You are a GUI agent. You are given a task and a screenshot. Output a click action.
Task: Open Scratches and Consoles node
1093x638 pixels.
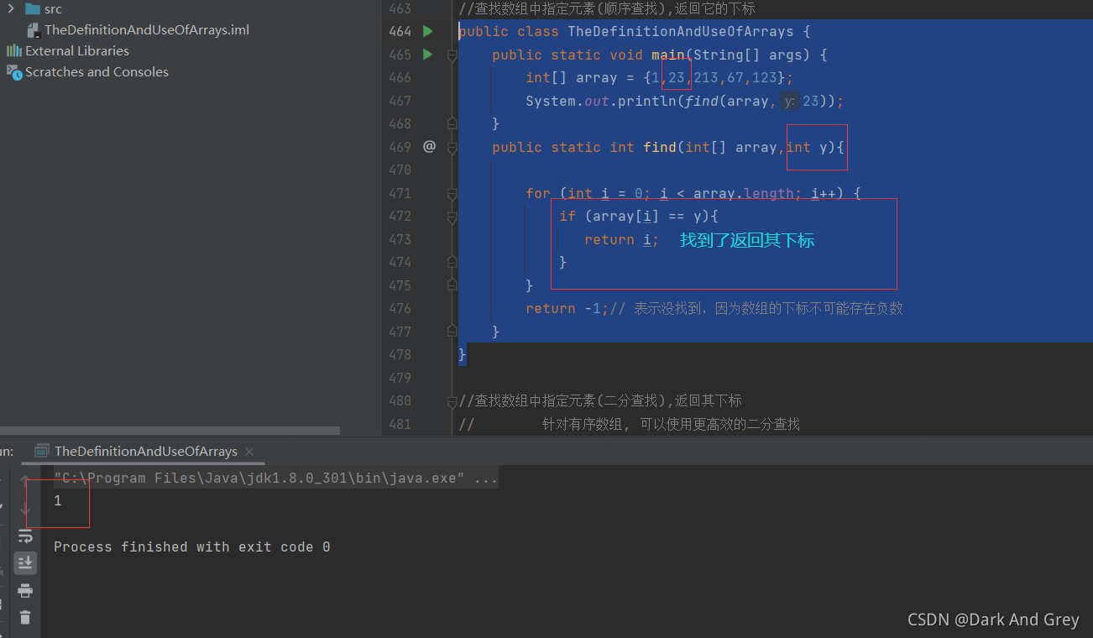pos(97,71)
